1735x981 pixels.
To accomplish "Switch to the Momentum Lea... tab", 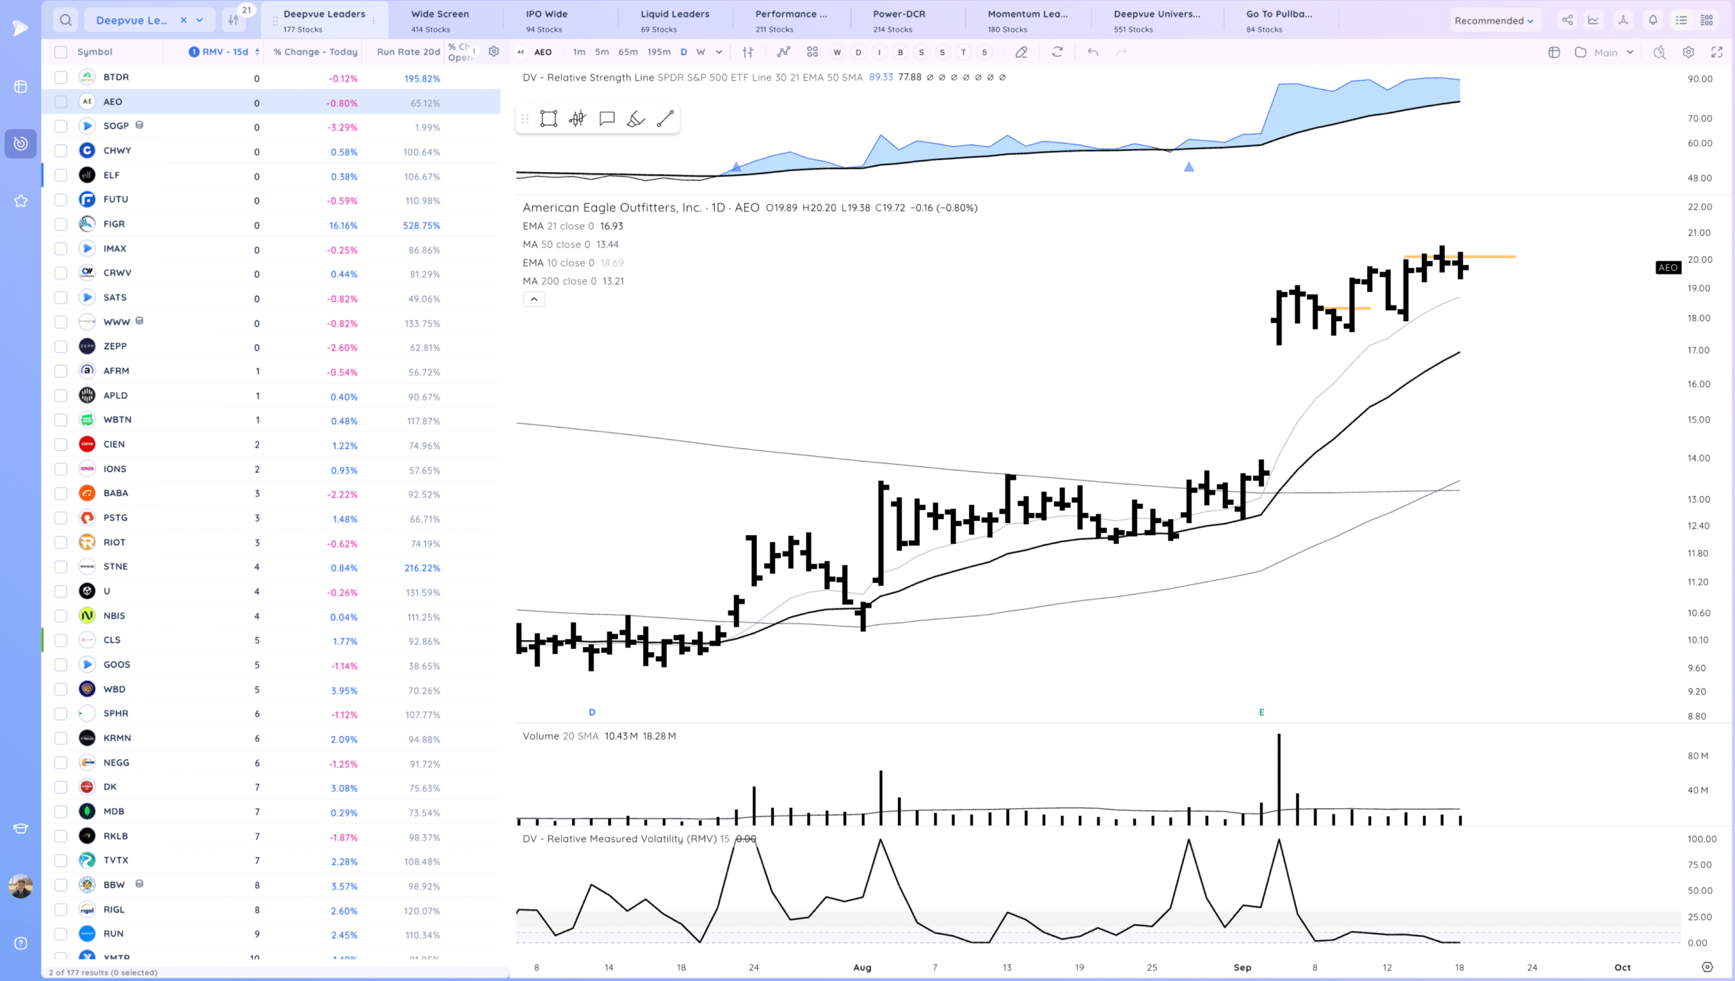I will (1027, 20).
